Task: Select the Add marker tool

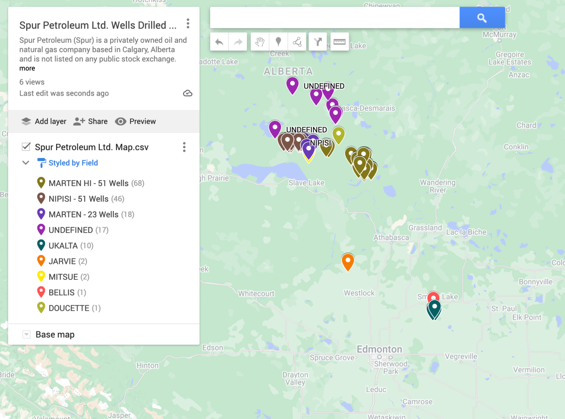Action: point(278,42)
